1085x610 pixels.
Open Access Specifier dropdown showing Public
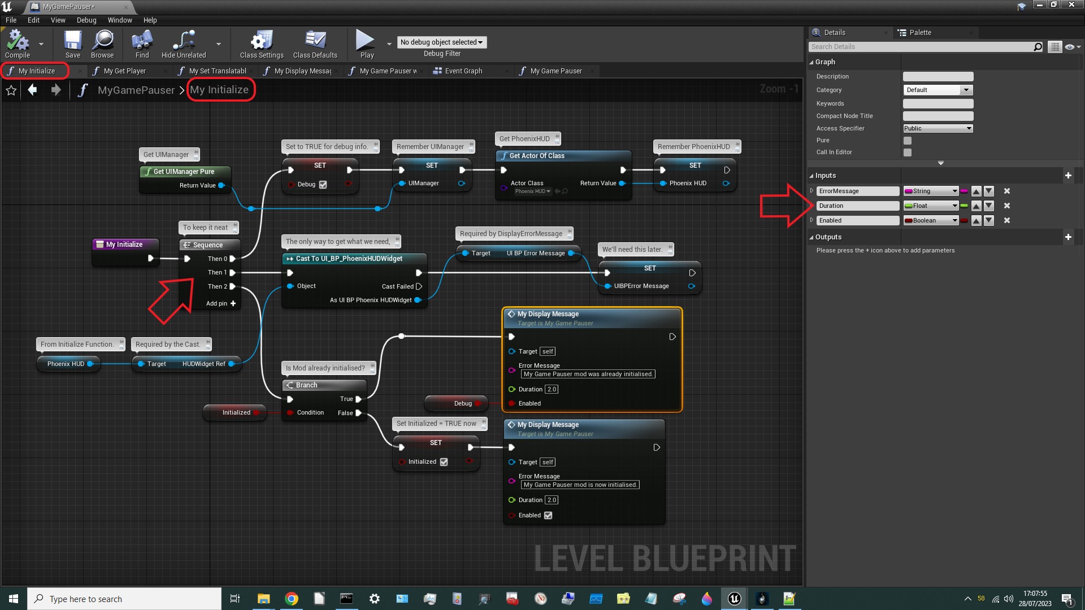[938, 128]
